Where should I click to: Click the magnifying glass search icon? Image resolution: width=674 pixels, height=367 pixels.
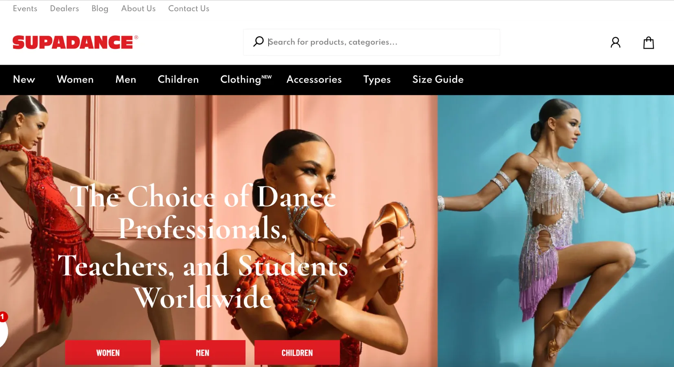pos(258,42)
